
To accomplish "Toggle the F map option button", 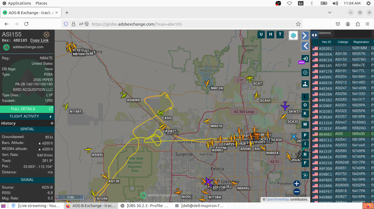I will (305, 163).
